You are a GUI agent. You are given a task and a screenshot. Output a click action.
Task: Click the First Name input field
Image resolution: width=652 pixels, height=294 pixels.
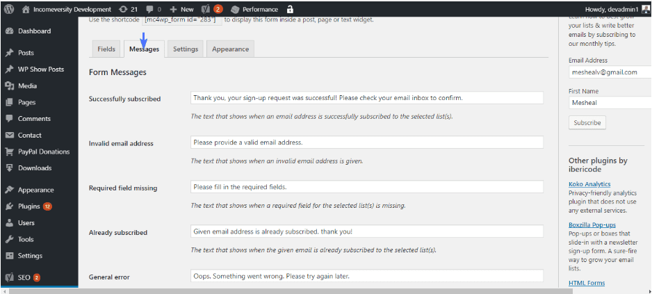click(x=610, y=103)
